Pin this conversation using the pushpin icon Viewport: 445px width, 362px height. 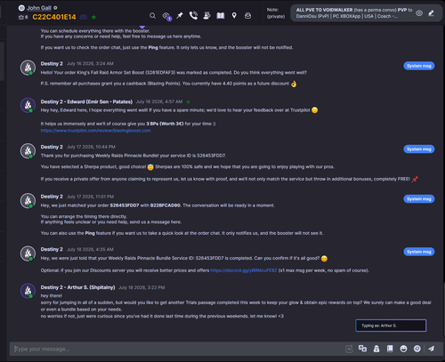pyautogui.click(x=180, y=15)
